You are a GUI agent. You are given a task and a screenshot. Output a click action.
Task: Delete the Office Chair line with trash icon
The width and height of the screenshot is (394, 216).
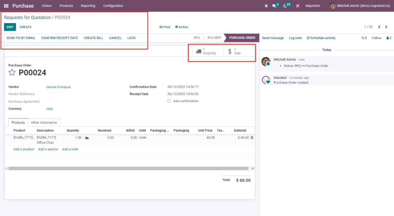(x=252, y=138)
